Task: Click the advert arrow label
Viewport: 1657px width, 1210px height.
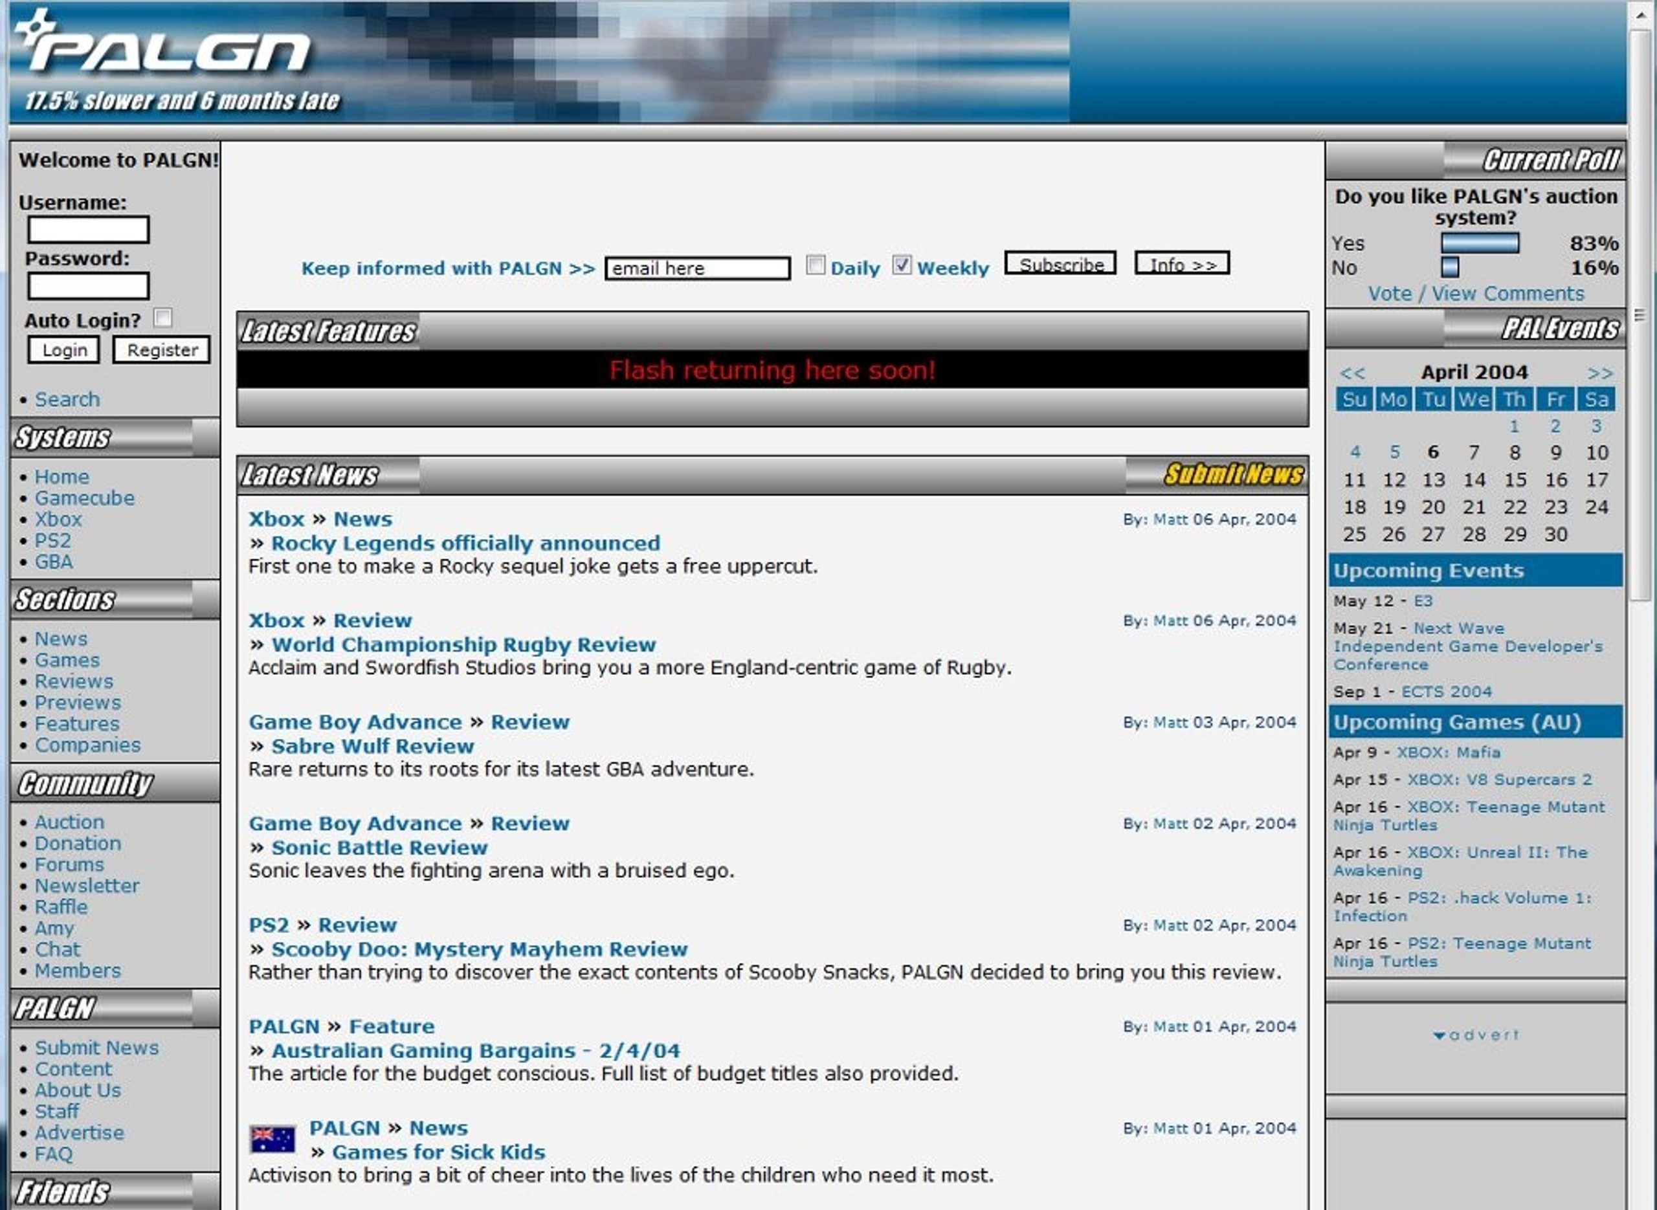Action: coord(1475,1035)
